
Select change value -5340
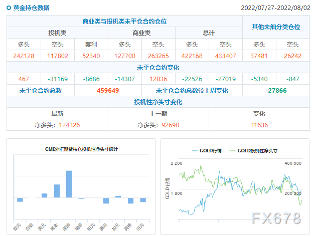coord(259,79)
